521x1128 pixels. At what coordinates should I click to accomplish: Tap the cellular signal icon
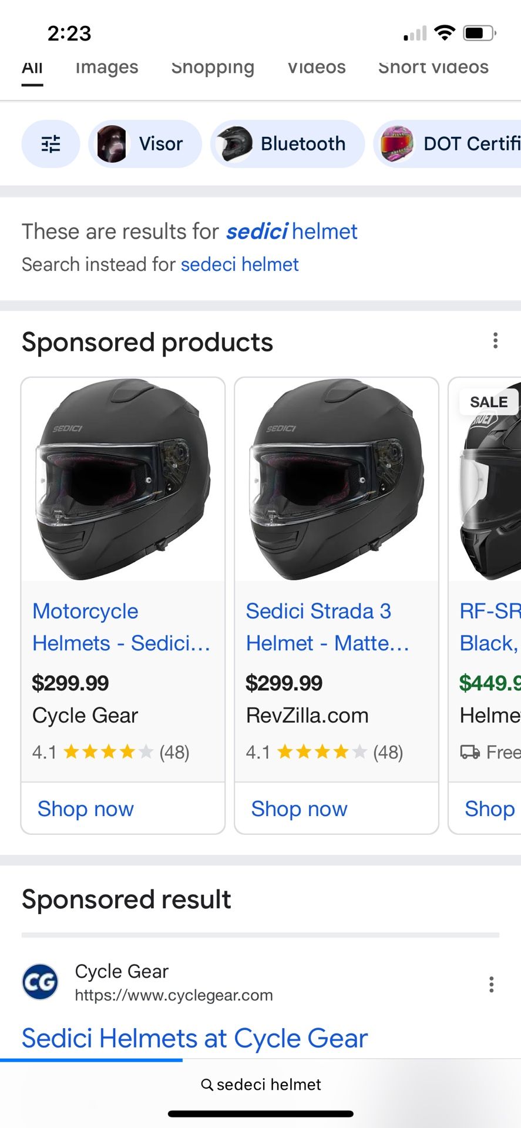pyautogui.click(x=413, y=34)
